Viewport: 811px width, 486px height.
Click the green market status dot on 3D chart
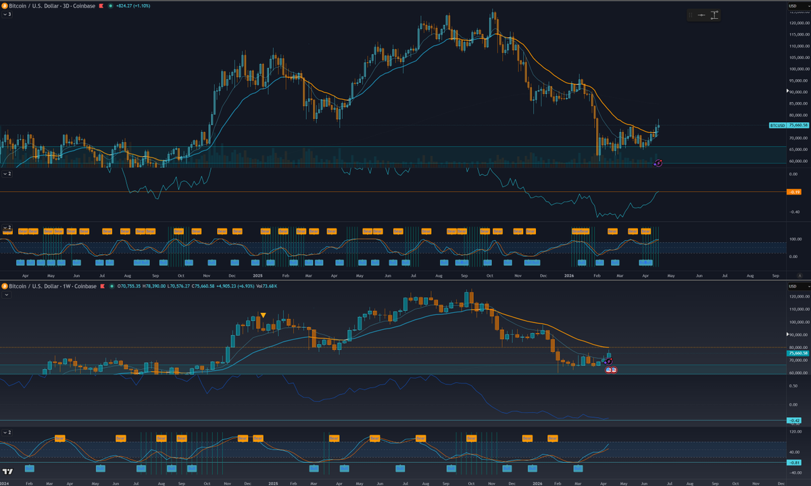[110, 6]
